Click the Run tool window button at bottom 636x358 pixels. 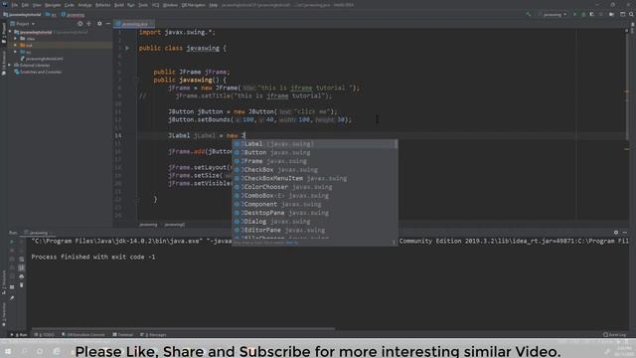(19, 335)
